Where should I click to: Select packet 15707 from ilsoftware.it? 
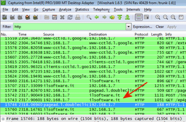coord(93,86)
